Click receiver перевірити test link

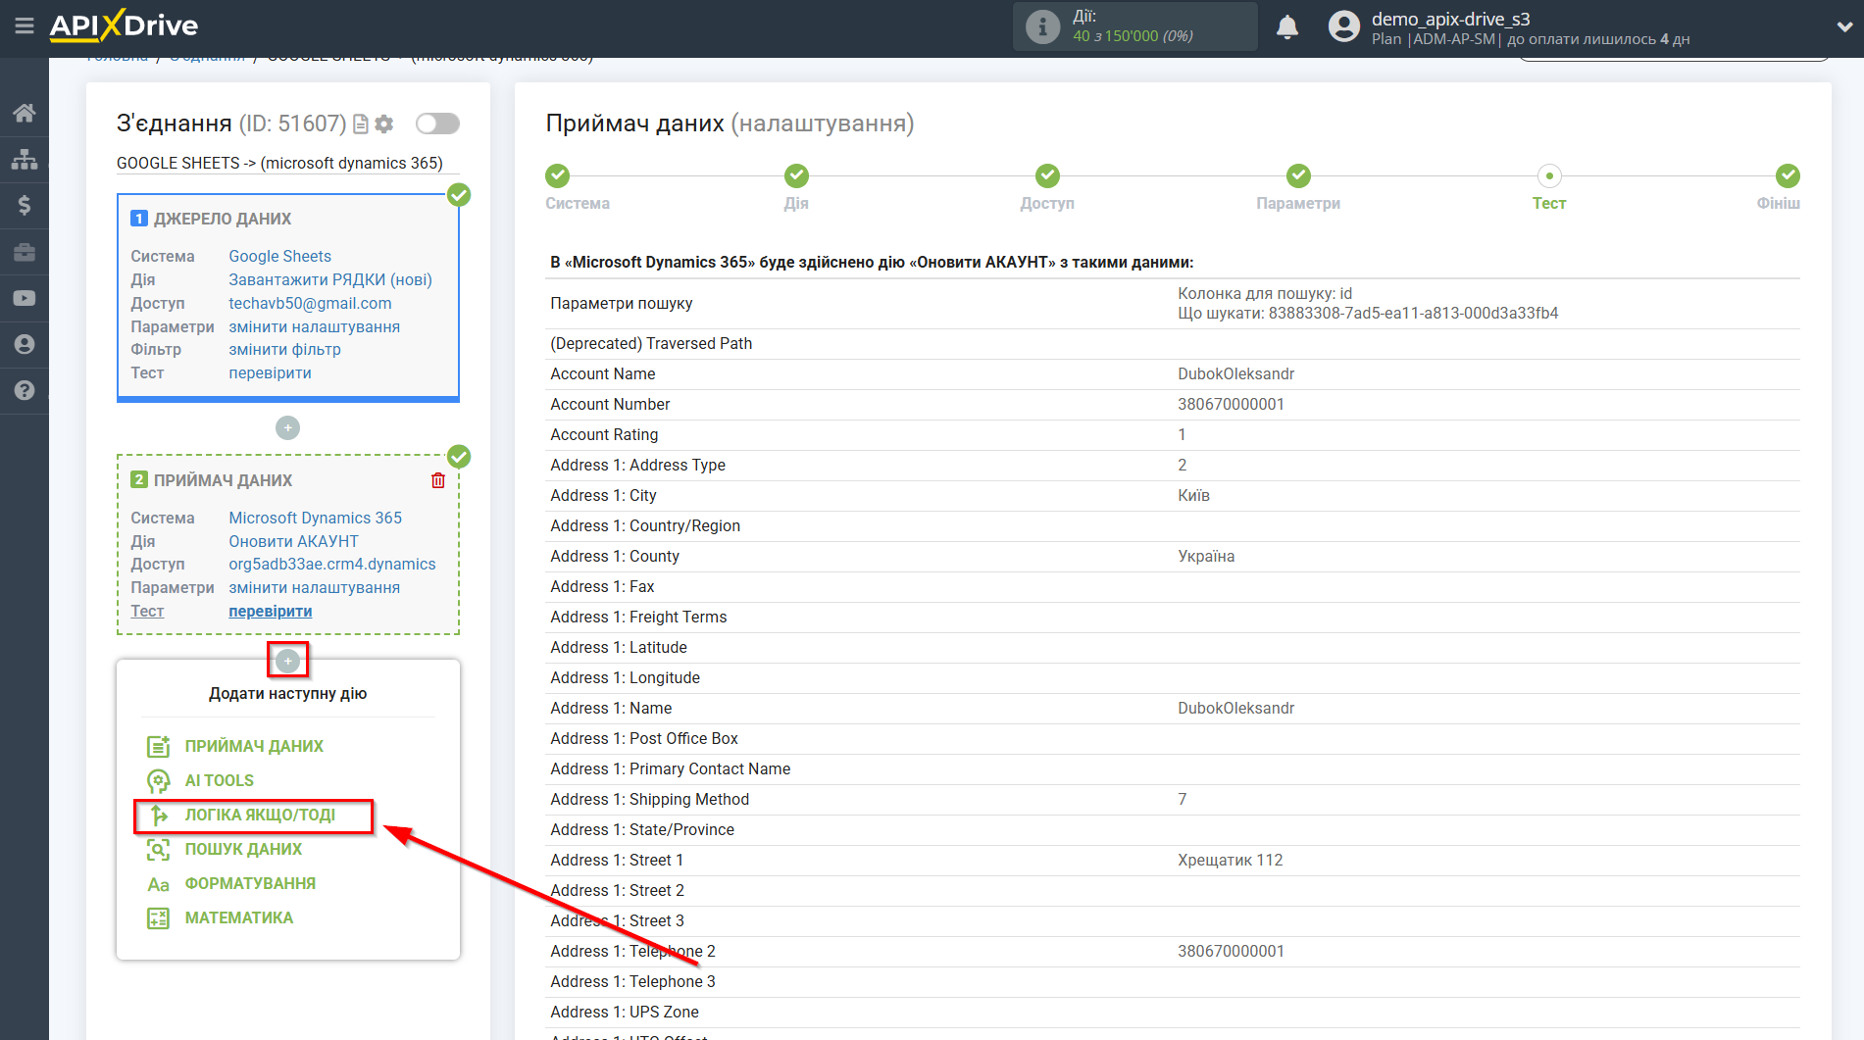[x=270, y=611]
